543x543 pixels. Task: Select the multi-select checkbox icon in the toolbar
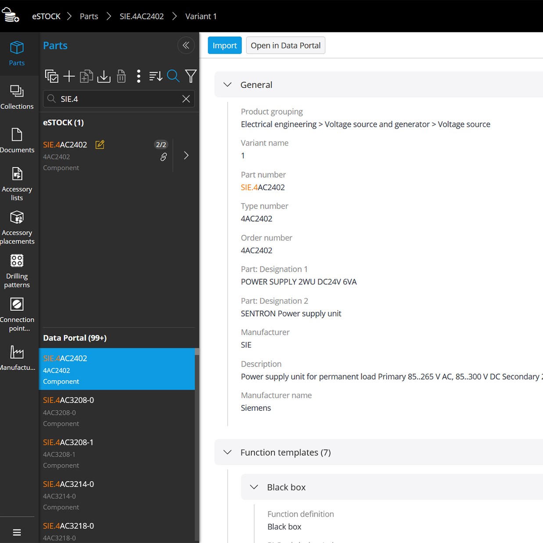click(x=51, y=76)
